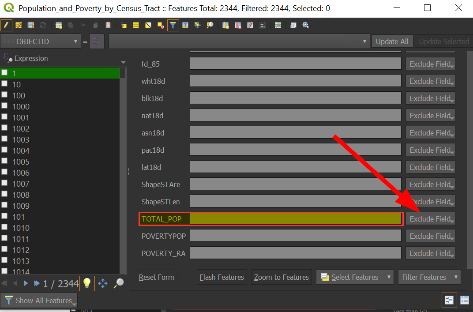Toggle auto pan to current feature icon
The image size is (473, 312).
point(103,283)
